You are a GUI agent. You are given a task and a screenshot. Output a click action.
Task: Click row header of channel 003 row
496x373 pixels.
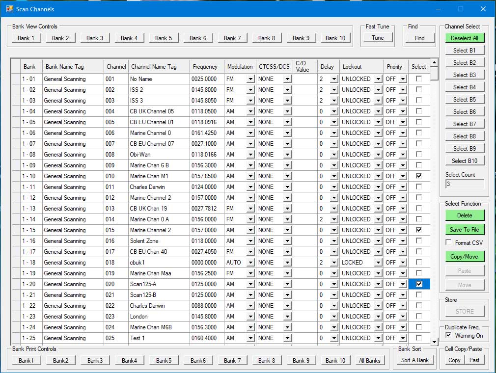(16, 101)
